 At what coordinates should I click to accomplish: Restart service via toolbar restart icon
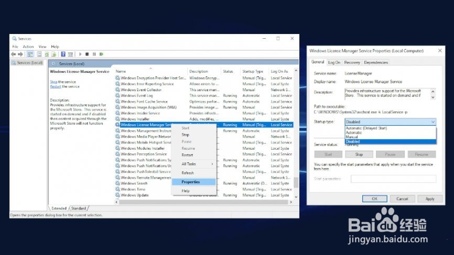point(101,54)
